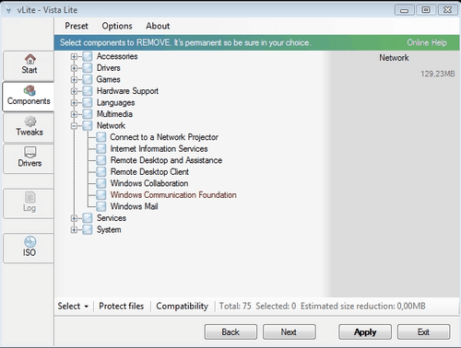461x348 pixels.
Task: Open the Options menu
Action: pyautogui.click(x=117, y=26)
